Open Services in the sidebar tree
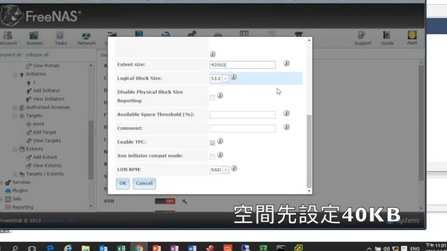 coord(21,183)
